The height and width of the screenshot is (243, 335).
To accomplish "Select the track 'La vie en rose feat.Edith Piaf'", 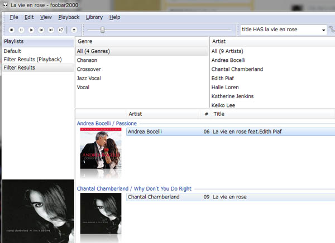I will point(231,132).
